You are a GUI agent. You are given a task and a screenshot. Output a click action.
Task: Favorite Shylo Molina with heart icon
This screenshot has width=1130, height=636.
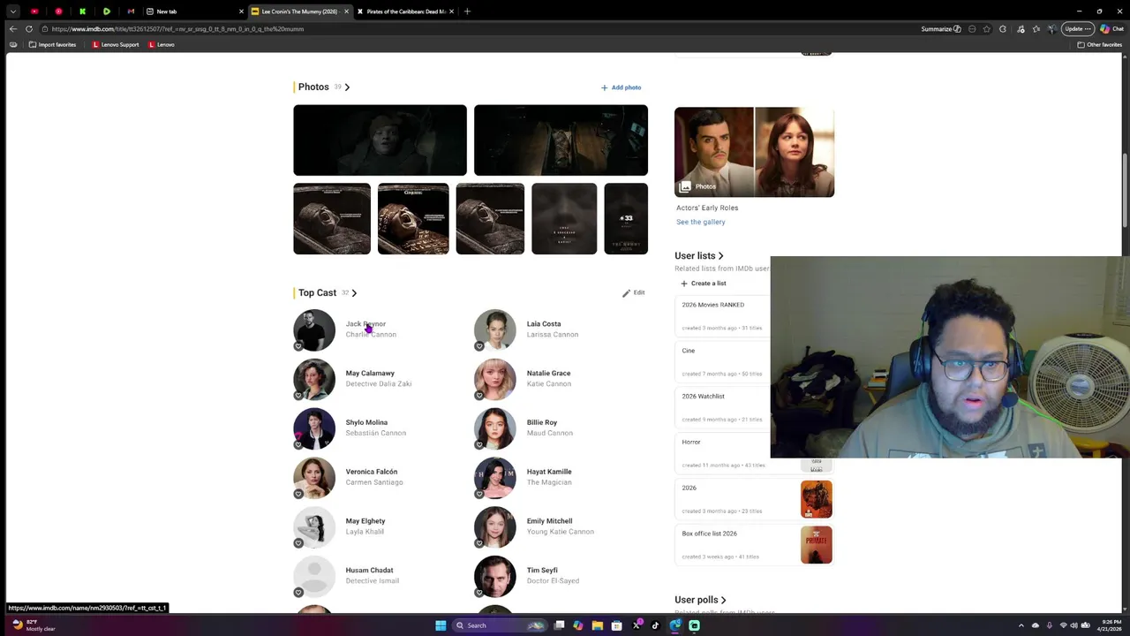pyautogui.click(x=298, y=444)
